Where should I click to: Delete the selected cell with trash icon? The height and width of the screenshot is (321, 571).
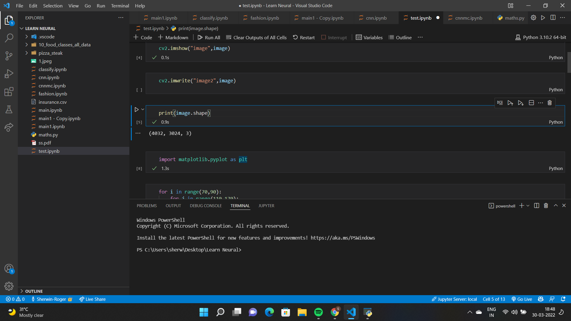point(550,103)
